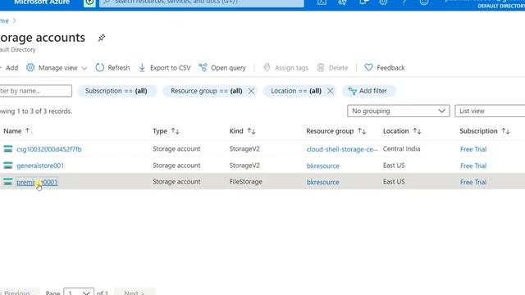The image size is (525, 295).
Task: Click Microsoft Azure home logo text
Action: click(42, 2)
